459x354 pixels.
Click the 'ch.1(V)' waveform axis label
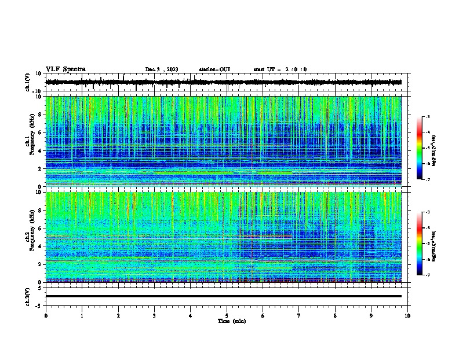point(28,82)
